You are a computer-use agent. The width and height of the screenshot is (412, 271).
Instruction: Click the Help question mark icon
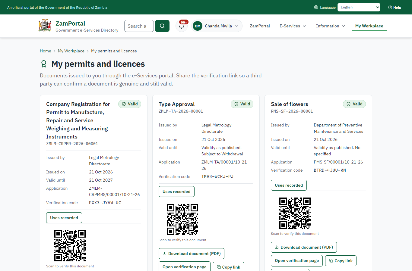(x=390, y=7)
